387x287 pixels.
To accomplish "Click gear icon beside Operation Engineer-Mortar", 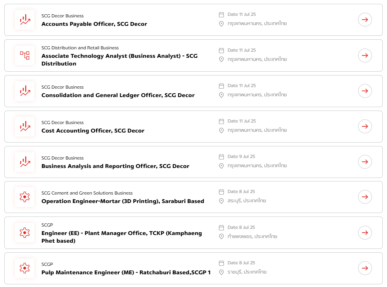I will pyautogui.click(x=25, y=197).
